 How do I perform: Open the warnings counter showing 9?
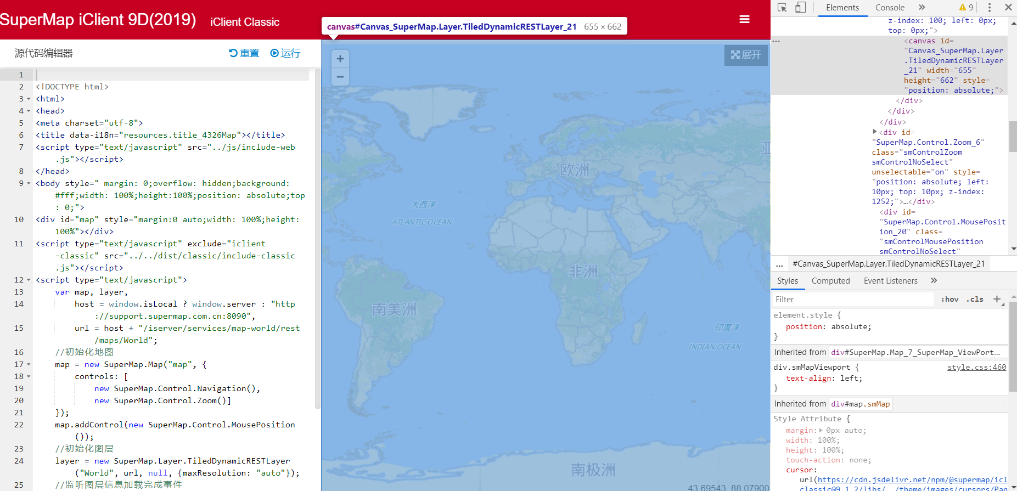point(966,8)
